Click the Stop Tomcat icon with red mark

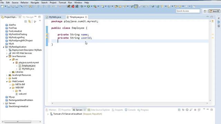[x=73, y=6]
